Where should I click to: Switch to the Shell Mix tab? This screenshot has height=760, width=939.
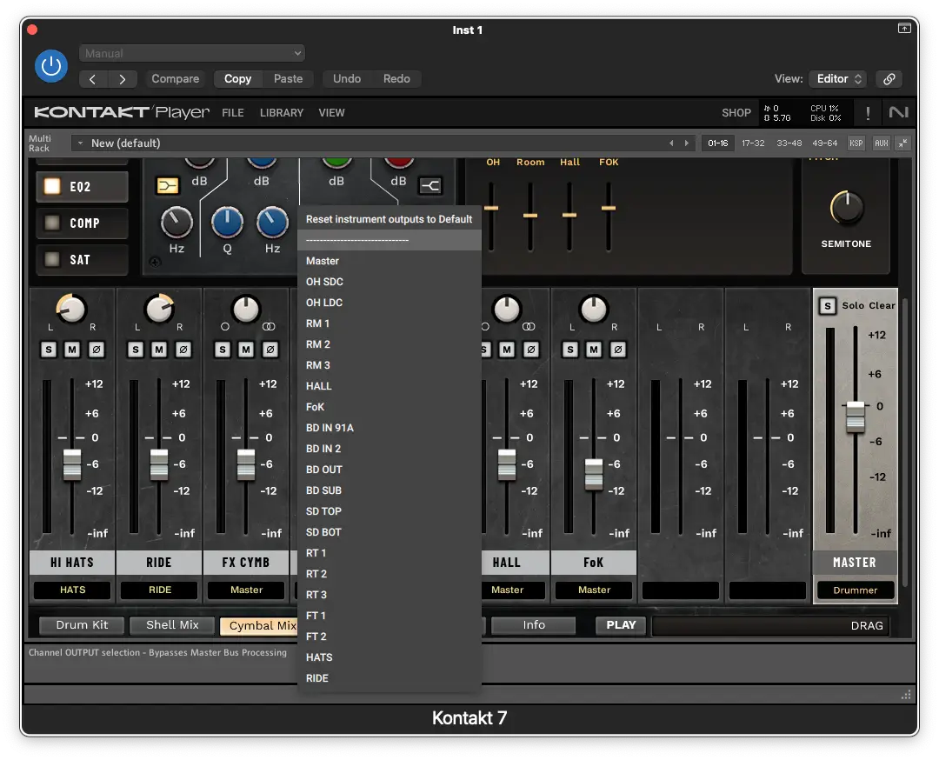pos(172,625)
